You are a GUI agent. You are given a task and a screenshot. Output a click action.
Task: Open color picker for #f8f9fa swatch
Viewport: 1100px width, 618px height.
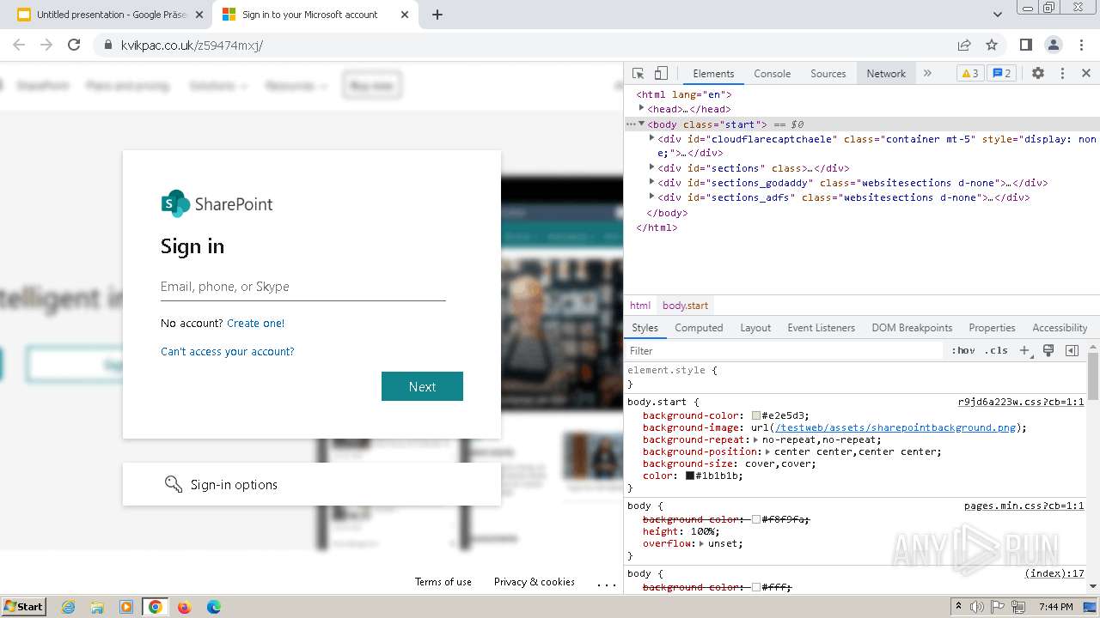coord(756,519)
